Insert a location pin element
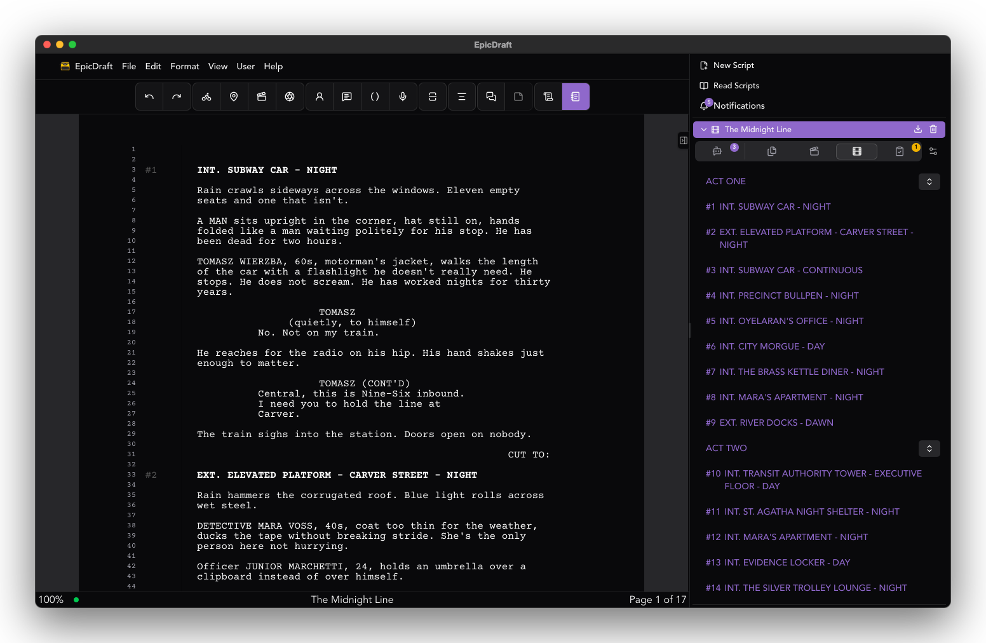The width and height of the screenshot is (986, 643). (234, 97)
